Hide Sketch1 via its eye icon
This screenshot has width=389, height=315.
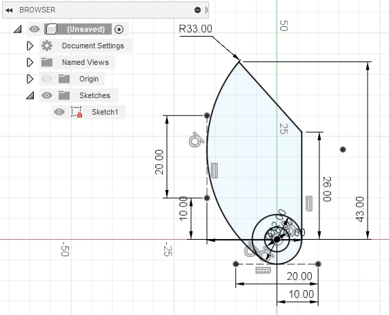(59, 112)
